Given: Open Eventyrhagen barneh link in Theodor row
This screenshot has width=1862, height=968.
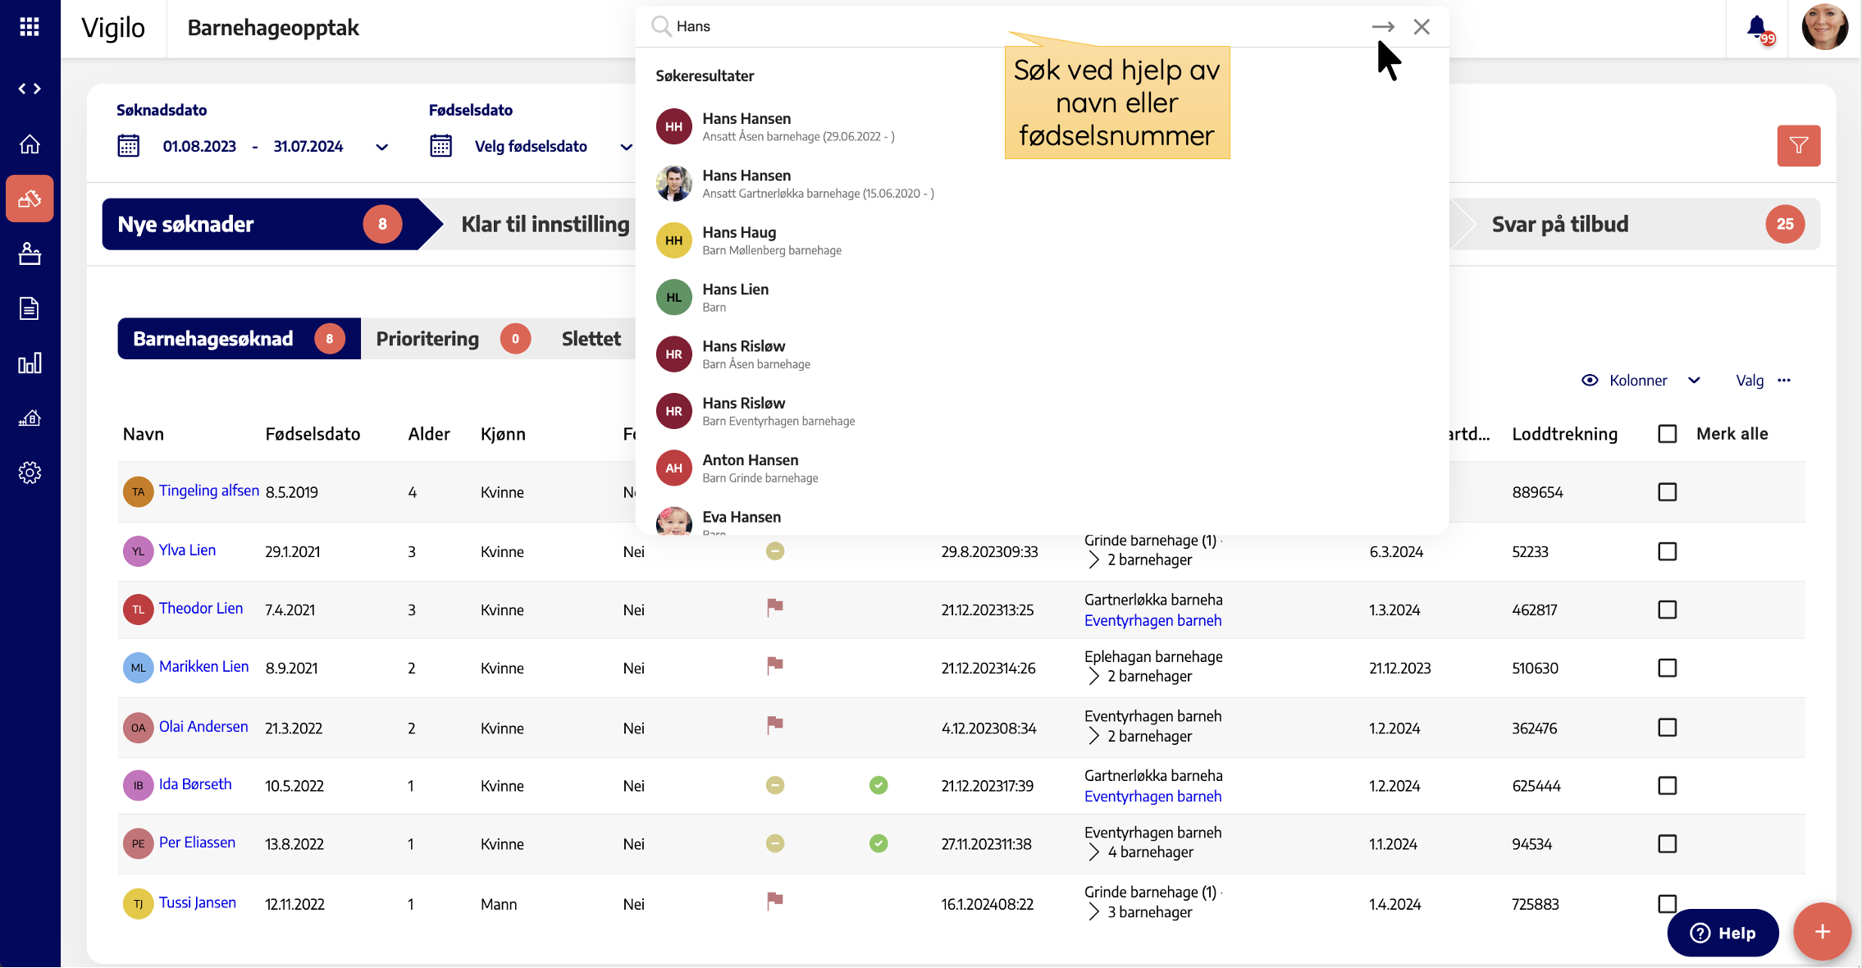Looking at the screenshot, I should (1152, 621).
